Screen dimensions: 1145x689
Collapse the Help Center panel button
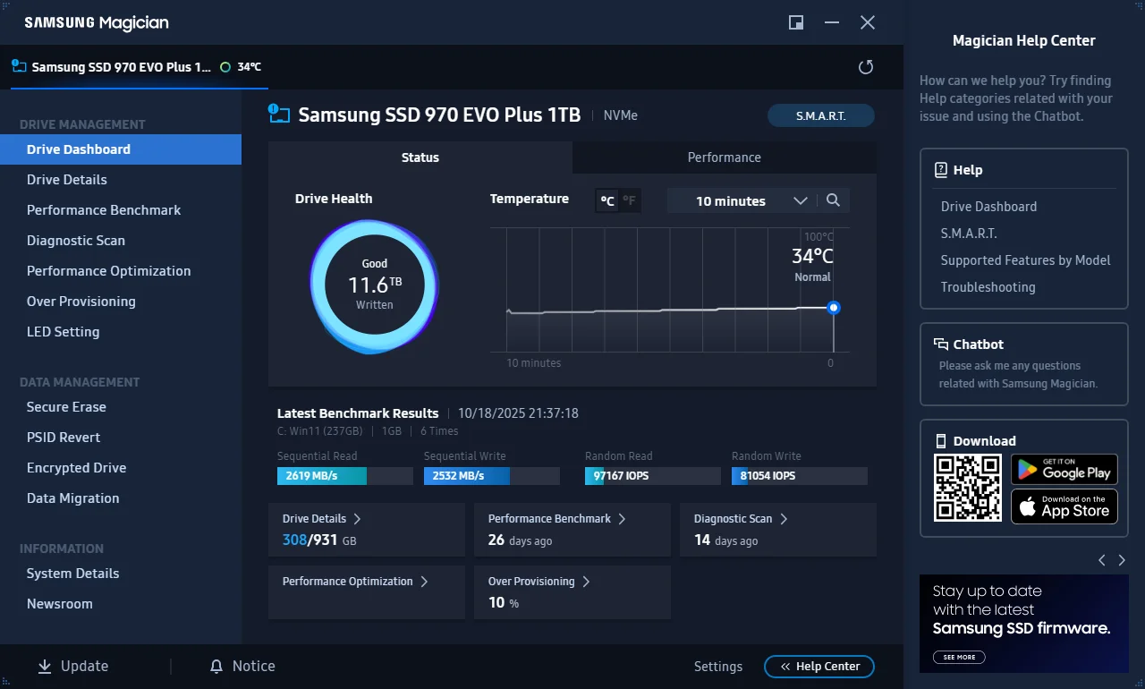[819, 667]
